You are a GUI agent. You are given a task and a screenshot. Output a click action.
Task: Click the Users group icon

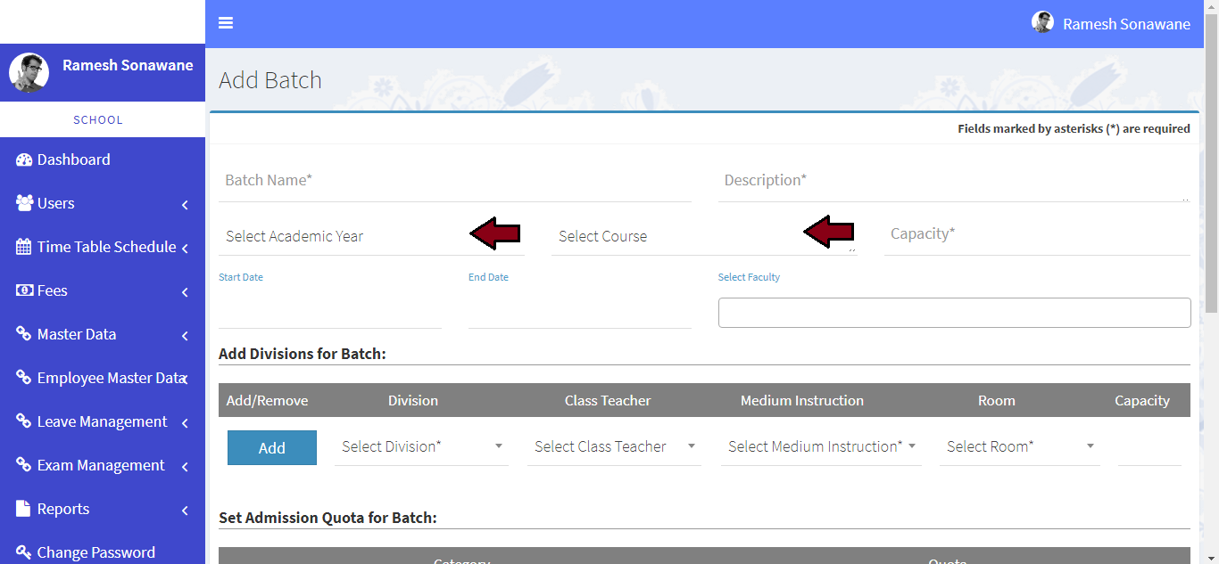[24, 203]
